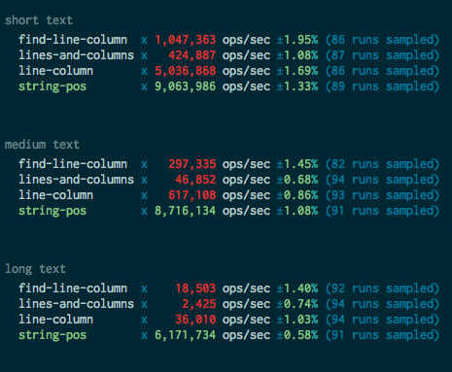Image resolution: width=452 pixels, height=372 pixels.
Task: Click the ±1.40% margin value
Action: tap(297, 288)
